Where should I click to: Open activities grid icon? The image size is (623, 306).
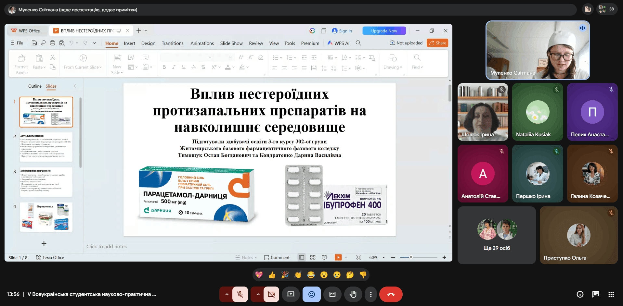[611, 294]
